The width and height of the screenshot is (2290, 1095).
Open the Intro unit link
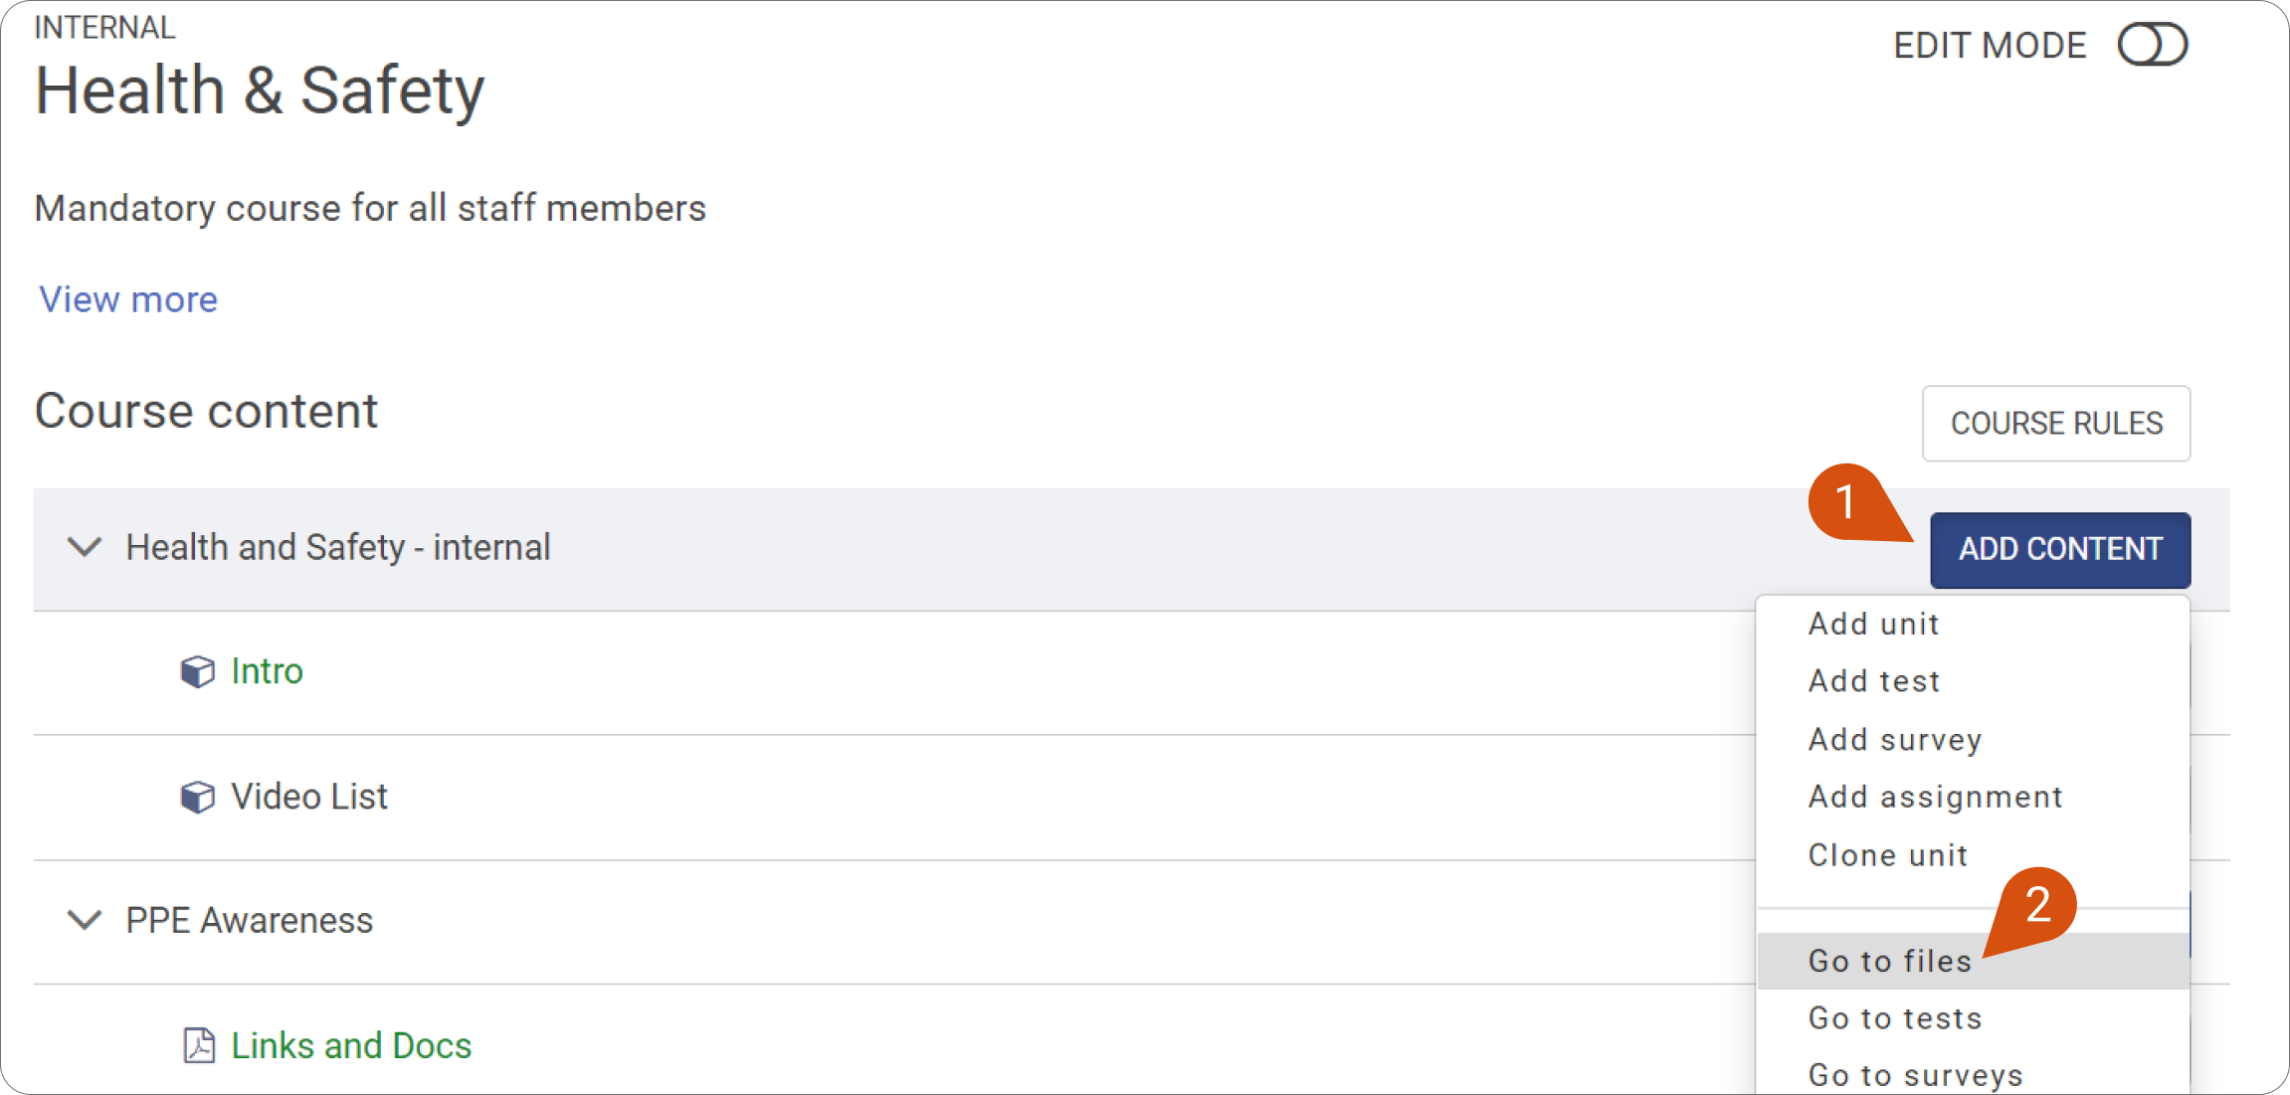[267, 671]
